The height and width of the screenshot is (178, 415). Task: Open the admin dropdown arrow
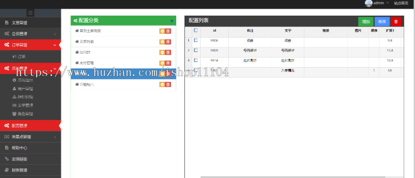(x=387, y=3)
